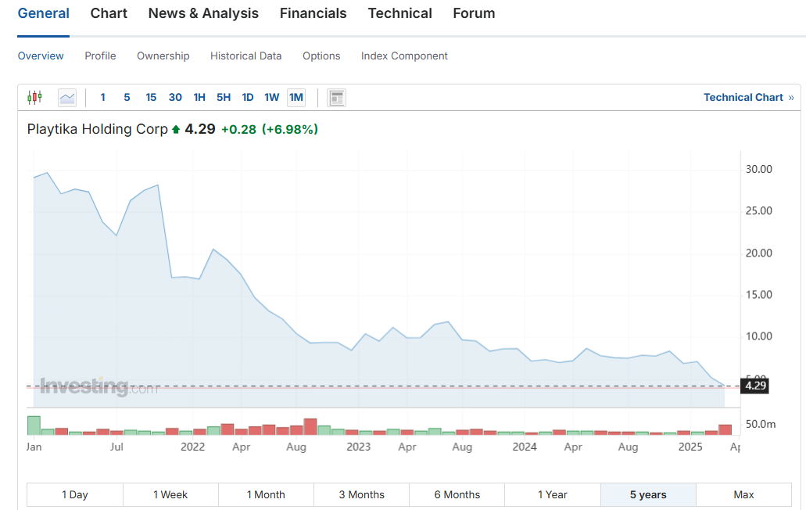This screenshot has width=806, height=510.
Task: Open the news overlay icon on chart toolbar
Action: click(337, 98)
